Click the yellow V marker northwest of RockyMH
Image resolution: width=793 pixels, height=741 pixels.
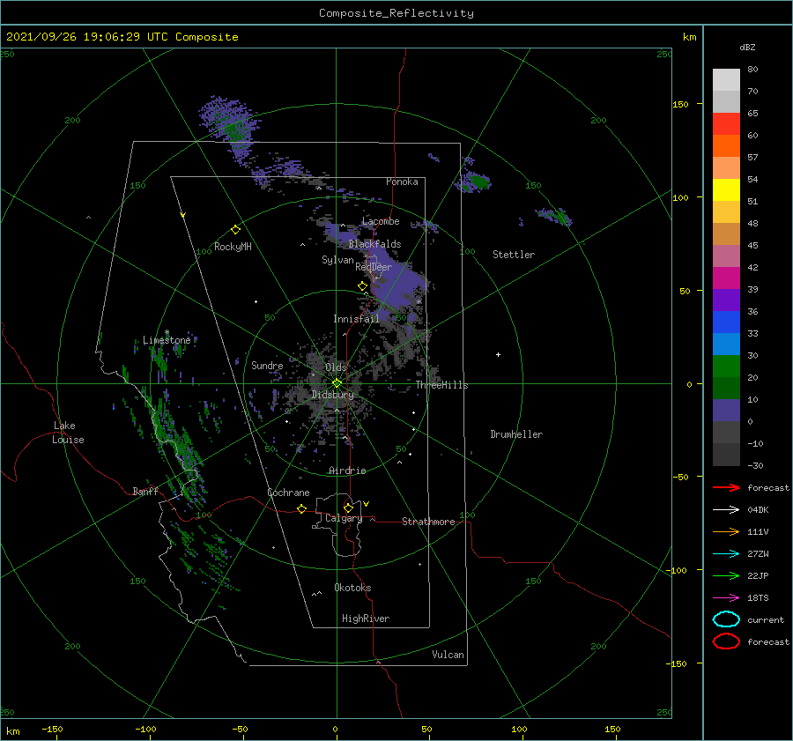tap(183, 215)
